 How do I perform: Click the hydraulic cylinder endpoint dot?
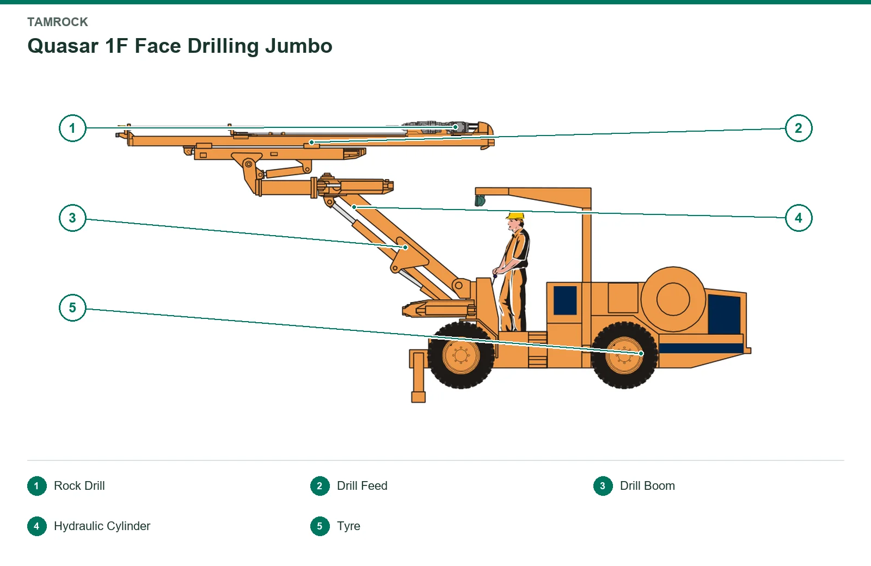[x=354, y=207]
